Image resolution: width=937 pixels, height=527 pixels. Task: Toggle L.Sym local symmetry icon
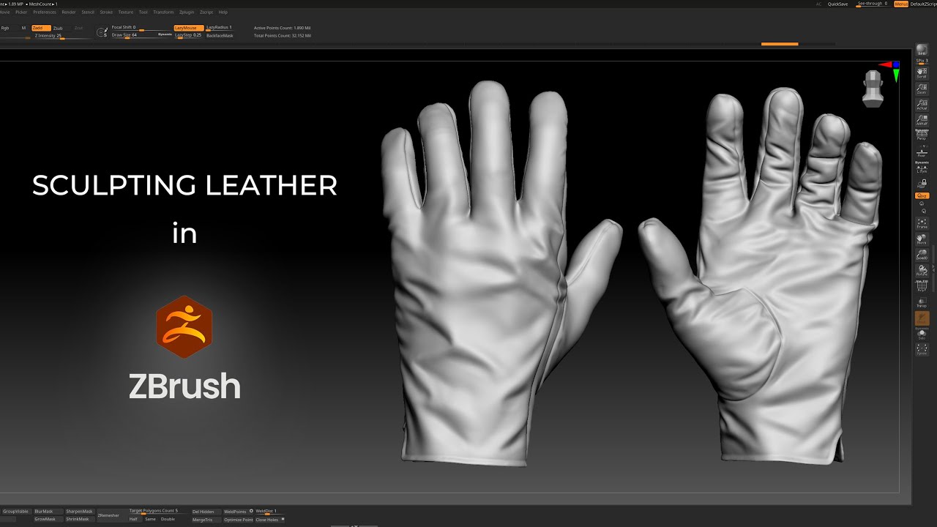tap(922, 168)
